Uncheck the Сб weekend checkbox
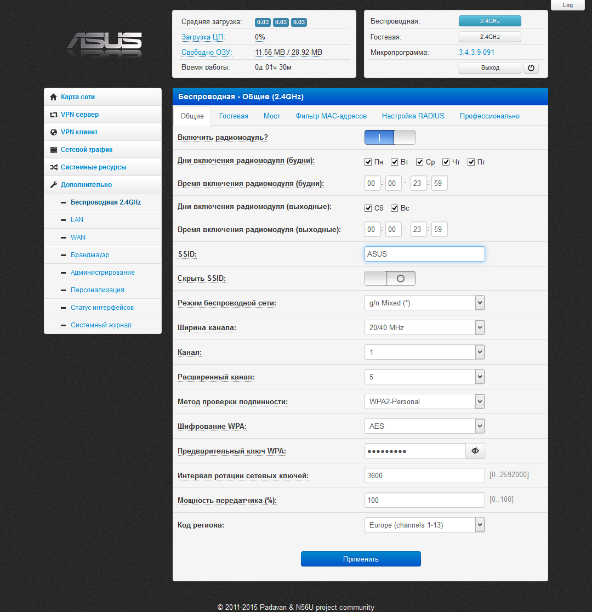This screenshot has height=612, width=592. (368, 208)
